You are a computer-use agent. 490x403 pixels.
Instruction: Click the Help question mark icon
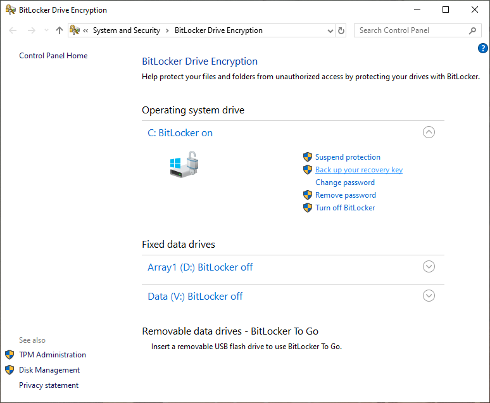coord(483,48)
